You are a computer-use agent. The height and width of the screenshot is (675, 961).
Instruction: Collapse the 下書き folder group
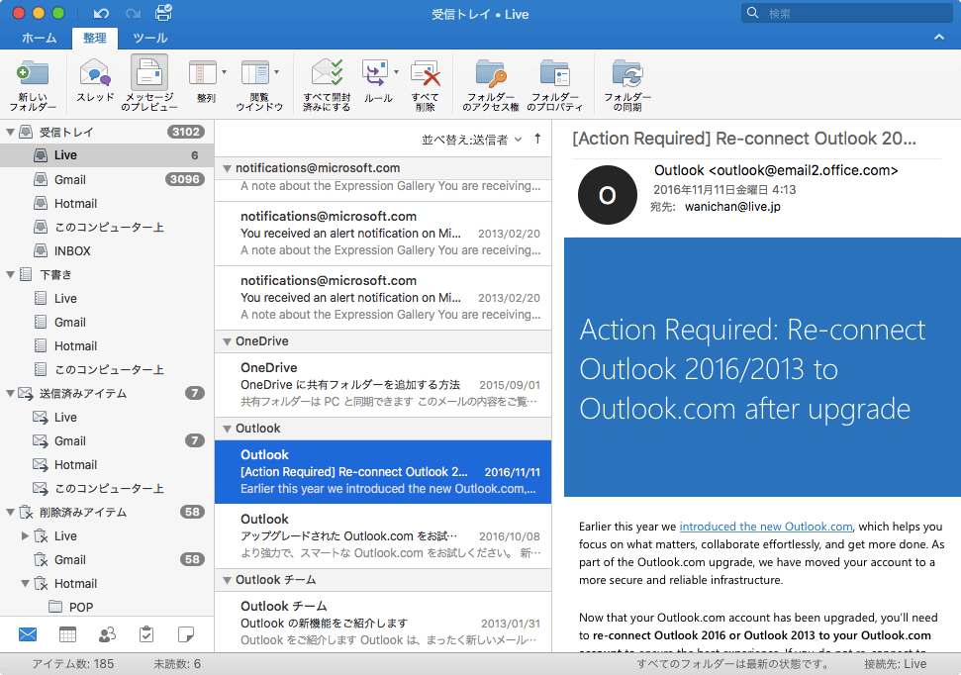click(10, 275)
